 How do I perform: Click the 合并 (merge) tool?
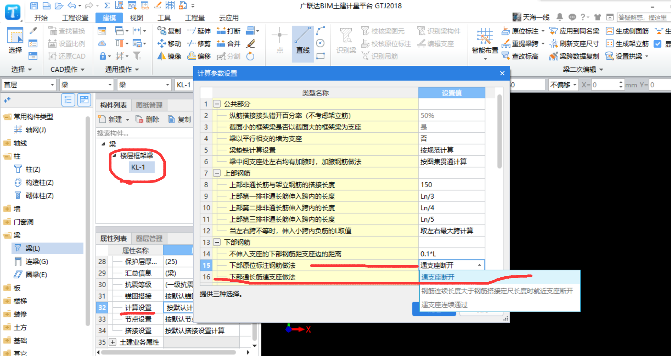(x=228, y=44)
